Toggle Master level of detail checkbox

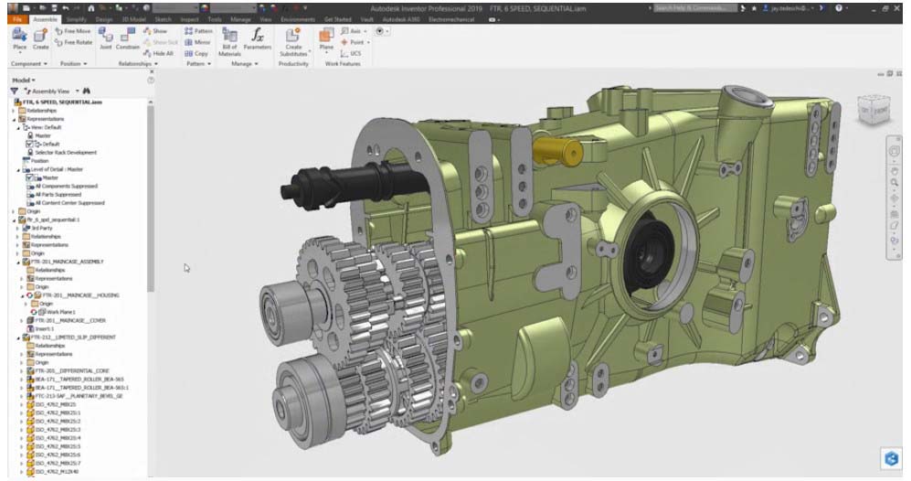(x=29, y=177)
